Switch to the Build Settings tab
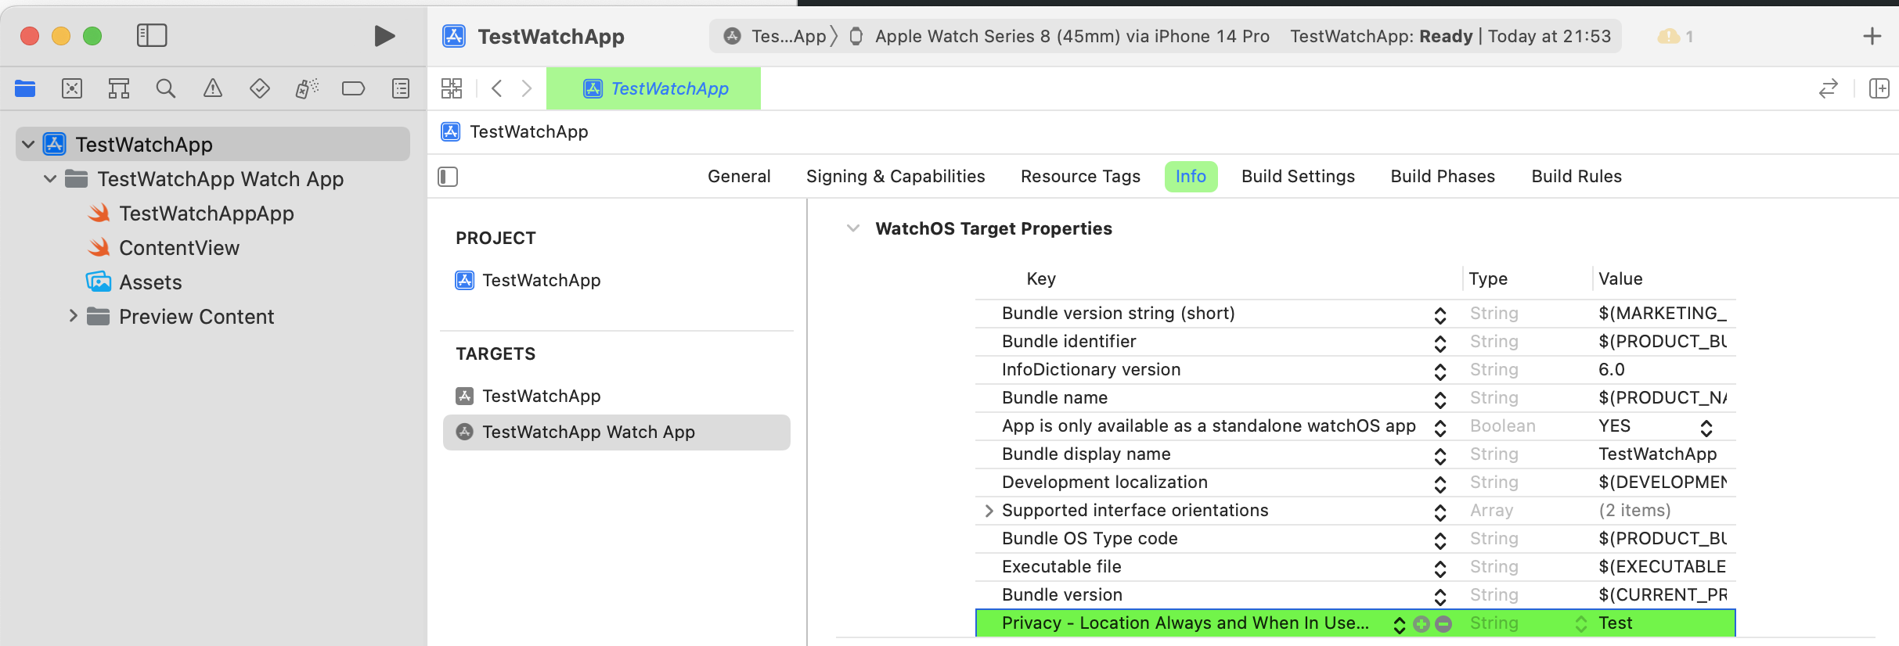This screenshot has width=1899, height=646. [1298, 177]
